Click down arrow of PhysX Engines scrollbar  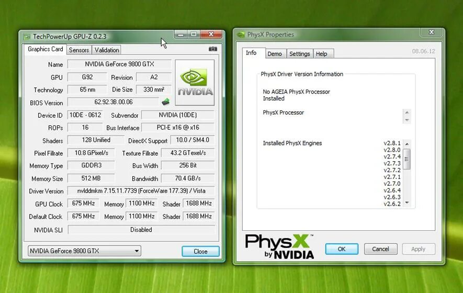pos(407,202)
